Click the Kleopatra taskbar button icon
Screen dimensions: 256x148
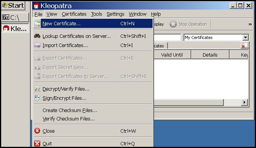pyautogui.click(x=6, y=28)
